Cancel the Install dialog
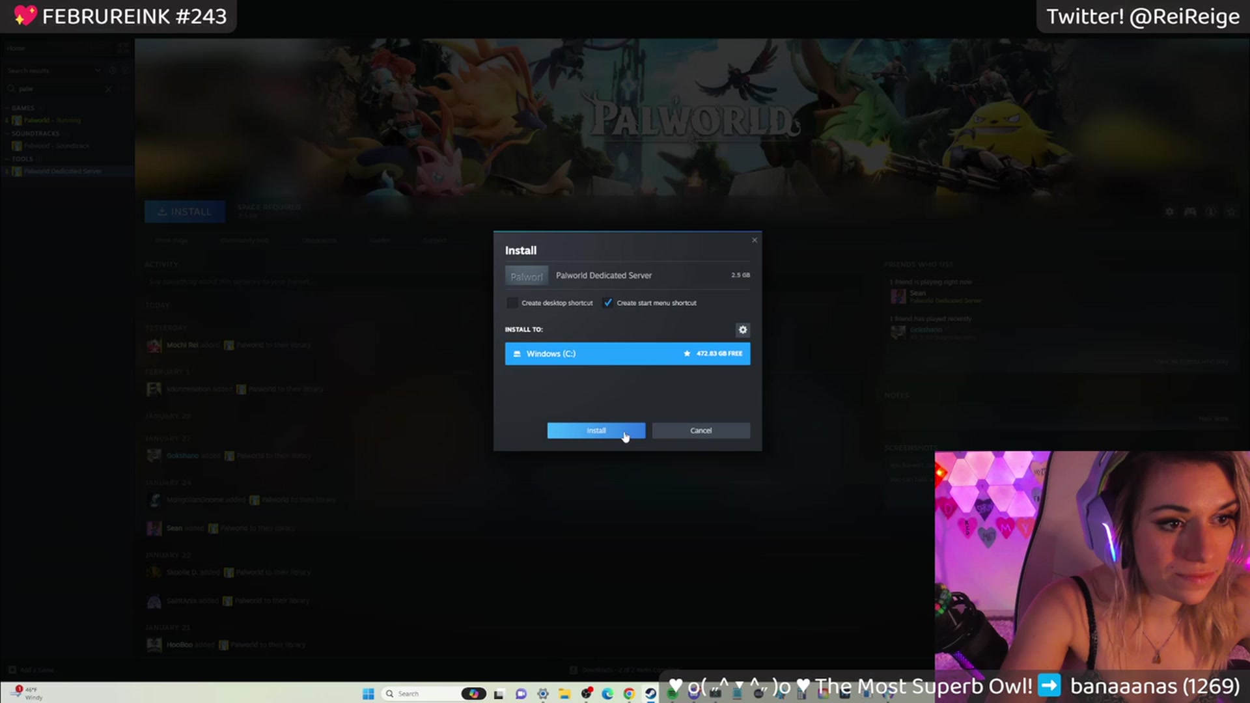 pyautogui.click(x=701, y=430)
